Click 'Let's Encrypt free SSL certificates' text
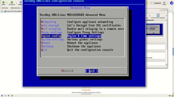The width and height of the screenshot is (174, 97). click(94, 25)
